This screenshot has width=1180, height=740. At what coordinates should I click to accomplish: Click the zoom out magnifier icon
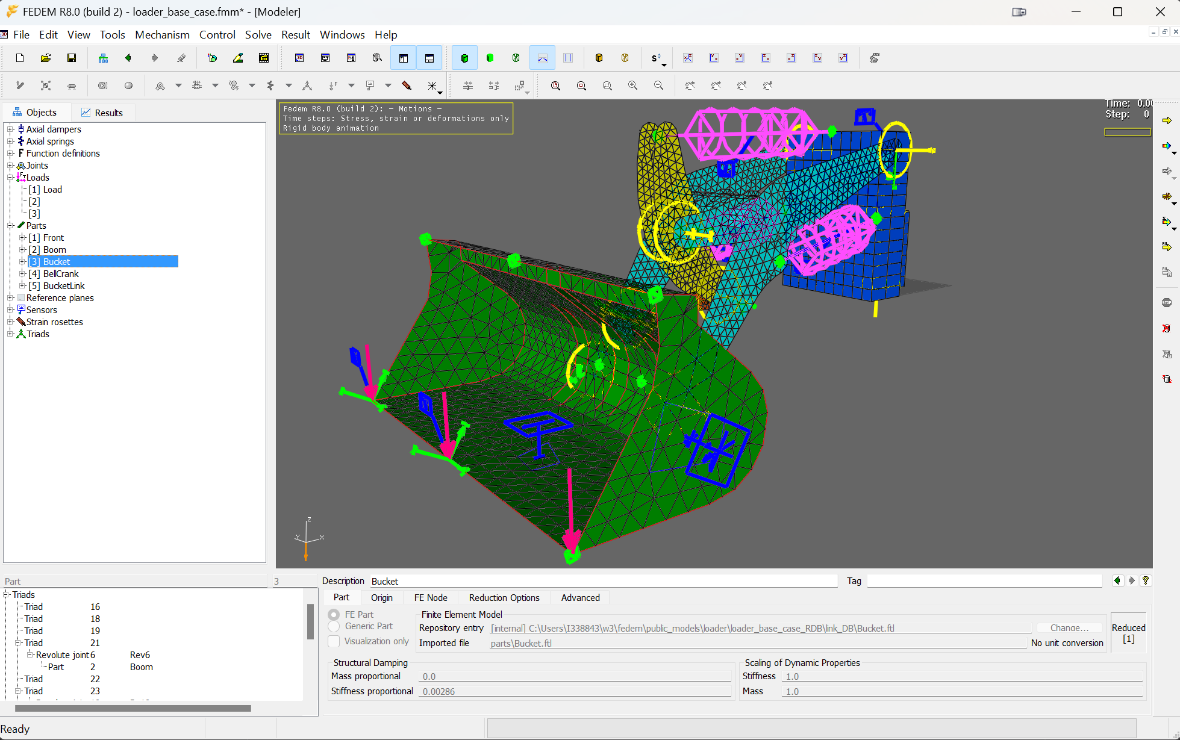(659, 86)
